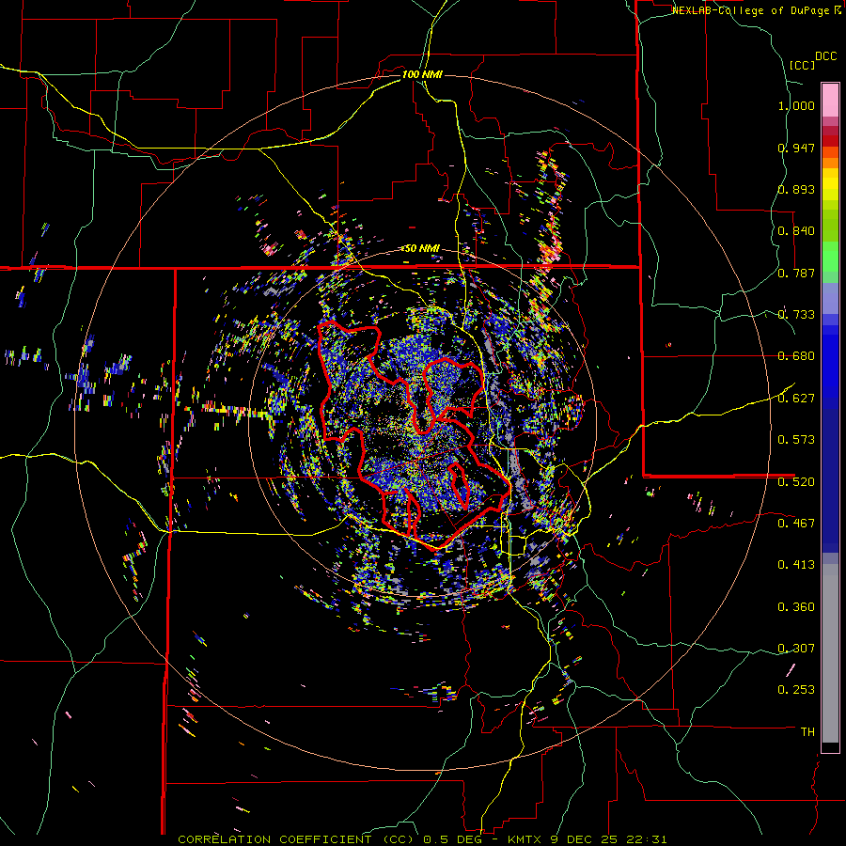Click the [CC] units label

click(x=803, y=65)
